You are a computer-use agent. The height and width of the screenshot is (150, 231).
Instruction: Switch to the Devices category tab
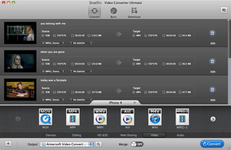tap(51, 135)
